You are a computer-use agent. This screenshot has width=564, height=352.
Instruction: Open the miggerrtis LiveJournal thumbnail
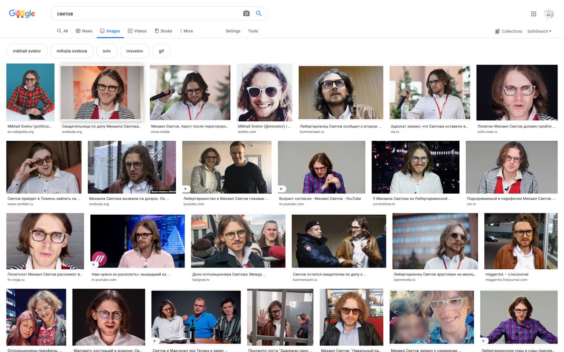(521, 241)
